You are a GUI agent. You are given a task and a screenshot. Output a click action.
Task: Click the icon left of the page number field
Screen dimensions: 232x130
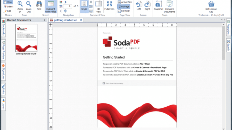point(61,6)
